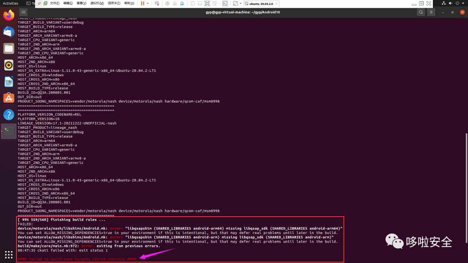Viewport: 468px width, 263px height.
Task: Click Activities in the top bar
Action: 10,3
